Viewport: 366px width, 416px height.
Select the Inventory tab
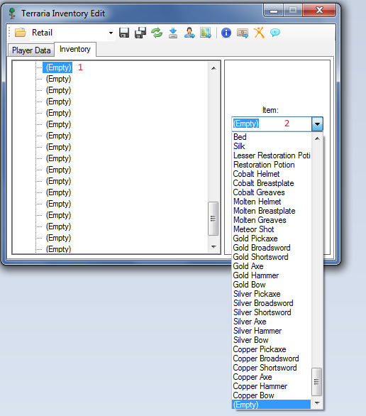[75, 49]
